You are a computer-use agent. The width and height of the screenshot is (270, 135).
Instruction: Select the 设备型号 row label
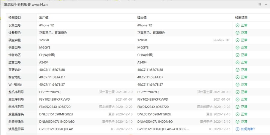15,25
